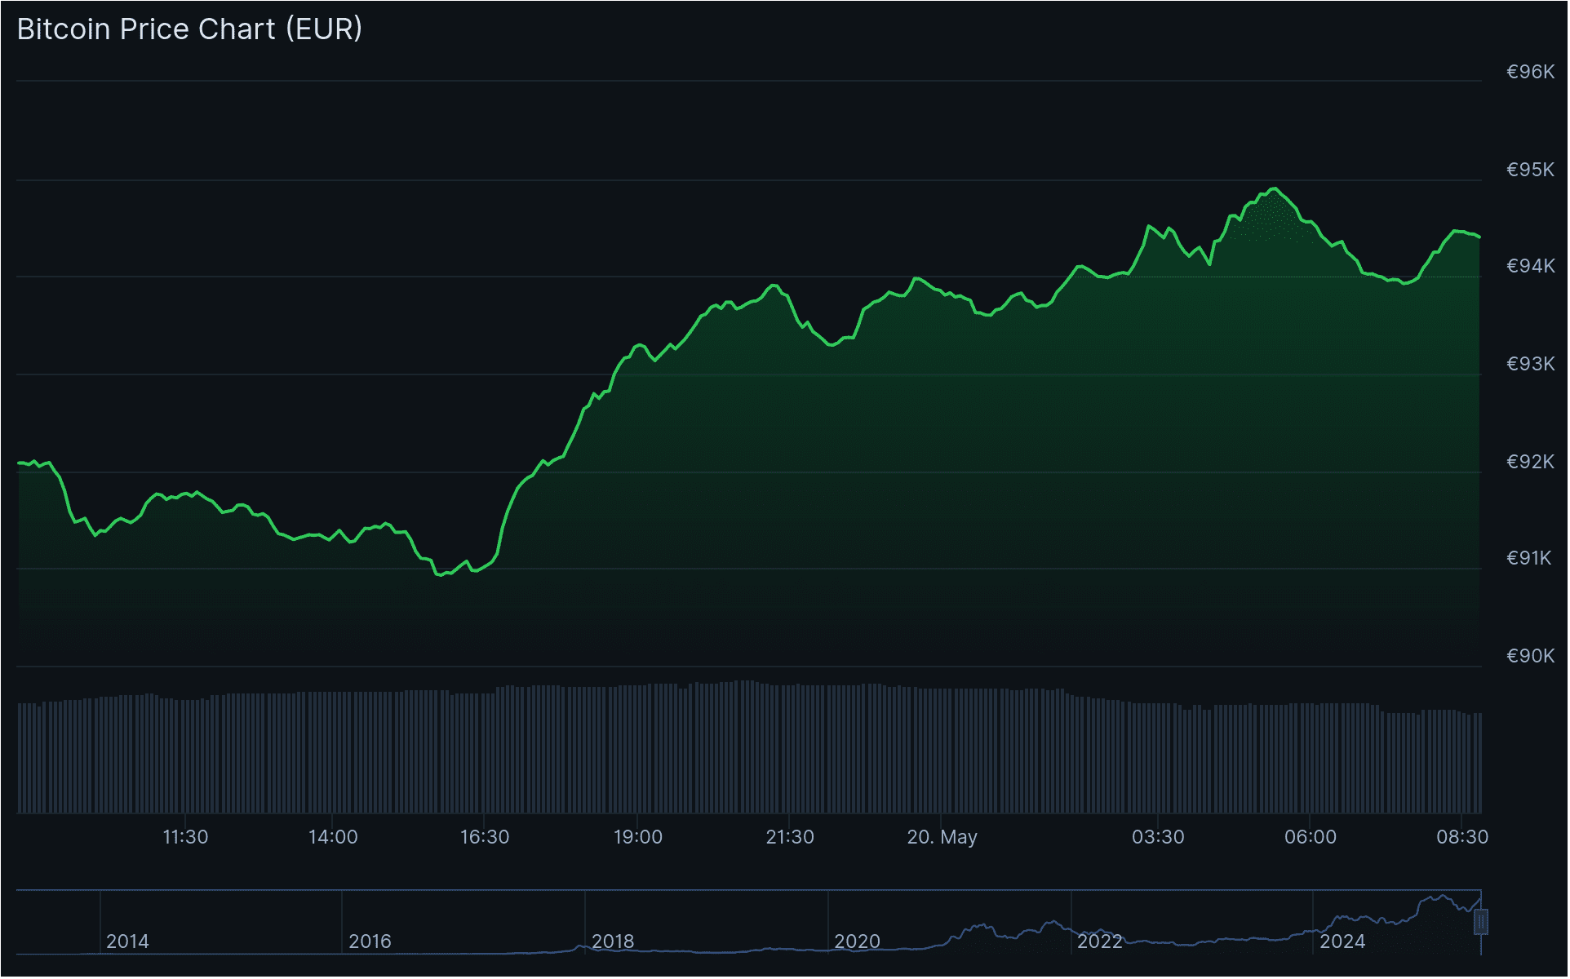Click 2014 in the range navigator
This screenshot has width=1570, height=979.
pos(128,942)
